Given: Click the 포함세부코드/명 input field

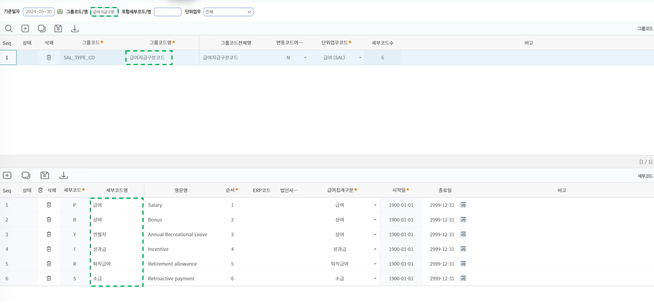Looking at the screenshot, I should (168, 12).
